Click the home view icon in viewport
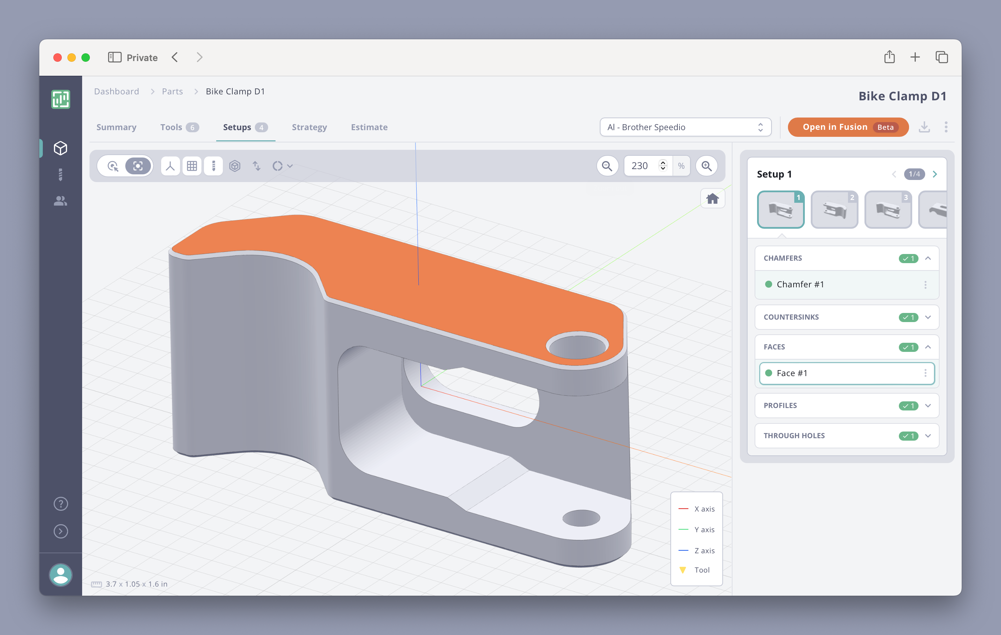Viewport: 1001px width, 635px height. pyautogui.click(x=712, y=199)
